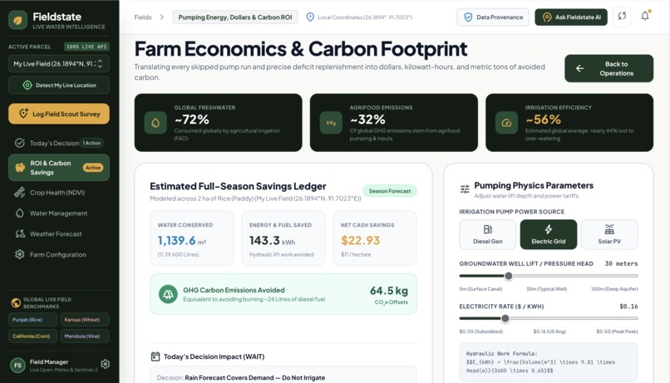Click the satellite icon for Crop Health (NDVI)

20,193
